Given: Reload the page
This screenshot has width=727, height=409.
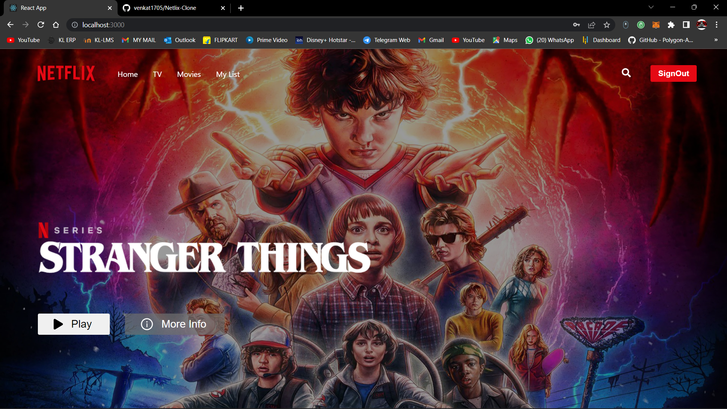Looking at the screenshot, I should (41, 25).
